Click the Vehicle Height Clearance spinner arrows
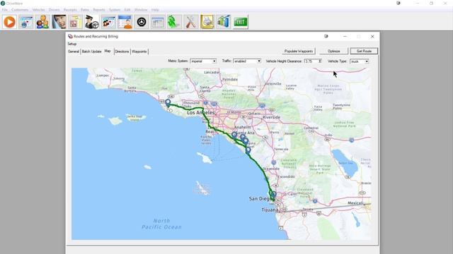This screenshot has height=254, width=453. [x=320, y=61]
